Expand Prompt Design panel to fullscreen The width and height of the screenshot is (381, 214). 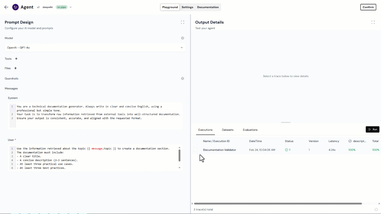182,22
